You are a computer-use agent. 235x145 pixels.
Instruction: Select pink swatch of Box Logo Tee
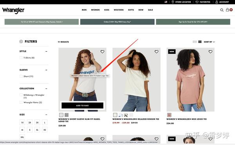coord(169,115)
